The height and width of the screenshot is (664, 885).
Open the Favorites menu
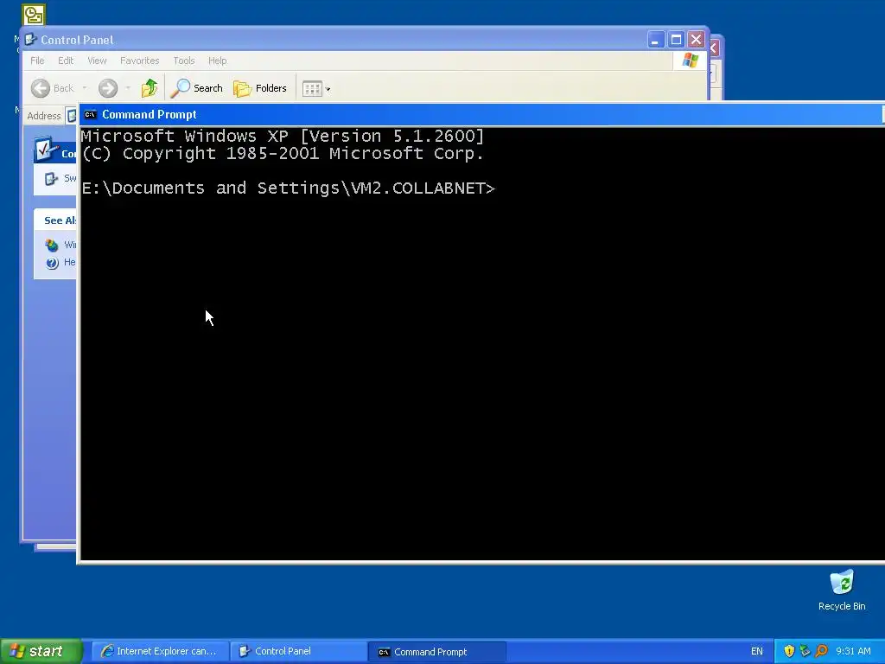click(x=139, y=61)
